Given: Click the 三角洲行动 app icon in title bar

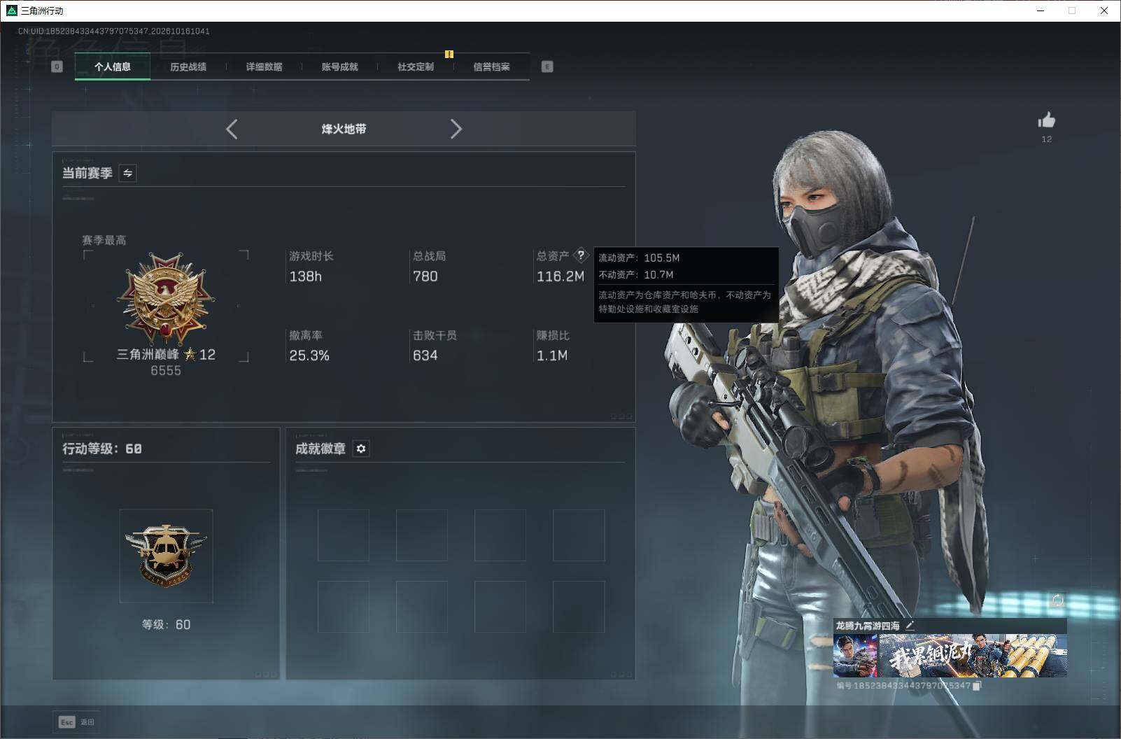Looking at the screenshot, I should point(11,10).
